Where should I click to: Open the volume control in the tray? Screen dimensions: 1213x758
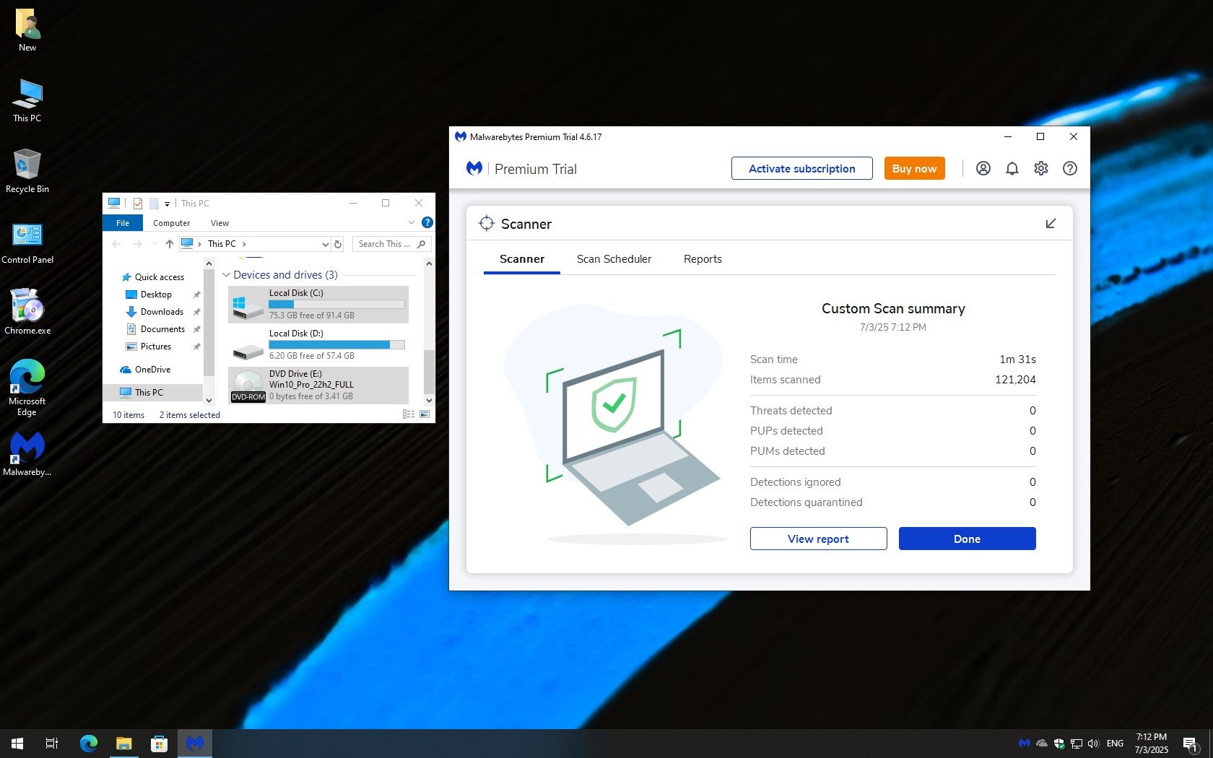point(1093,743)
